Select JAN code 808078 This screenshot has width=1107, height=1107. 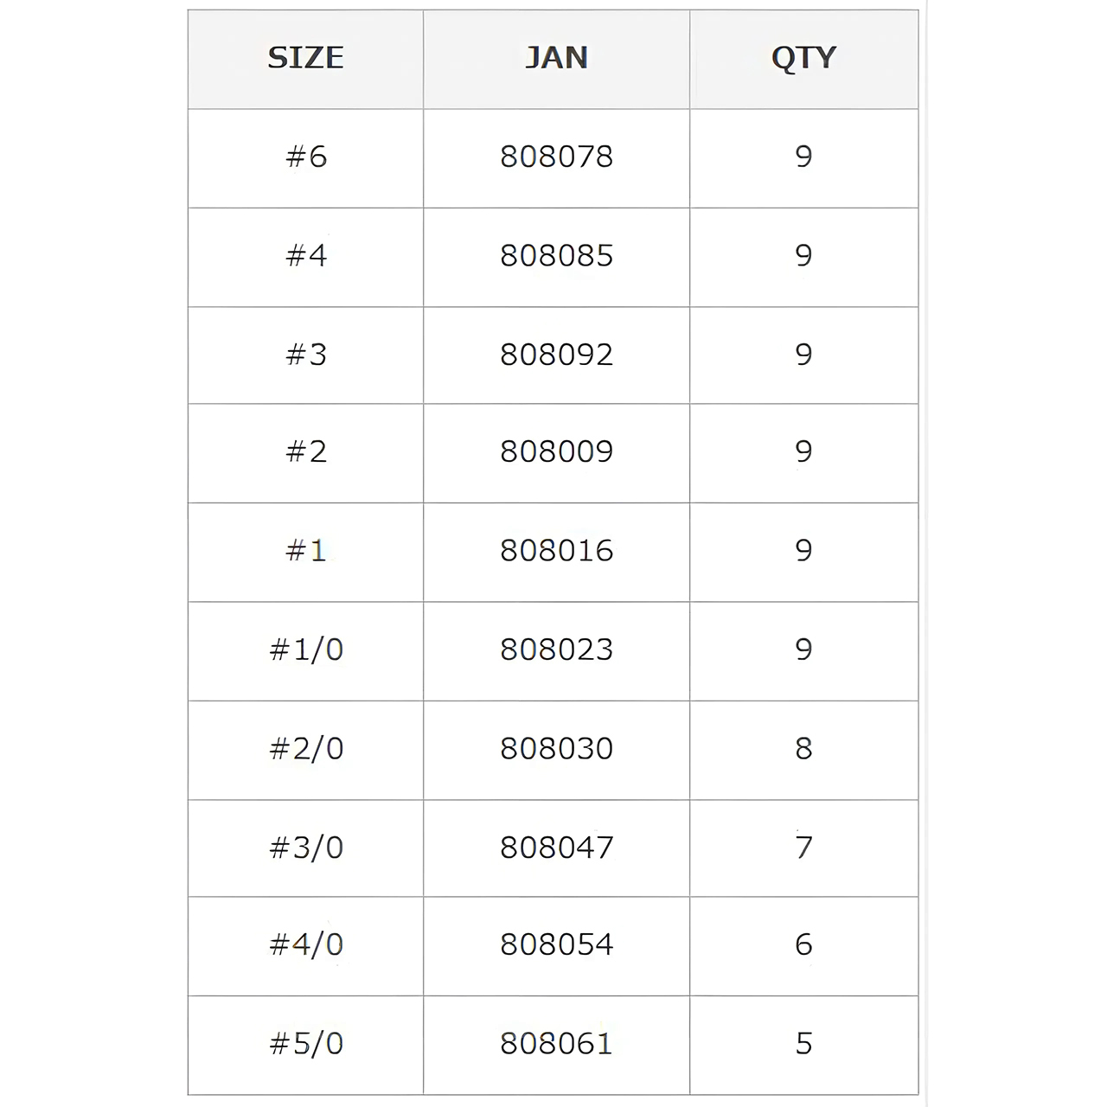click(x=557, y=157)
